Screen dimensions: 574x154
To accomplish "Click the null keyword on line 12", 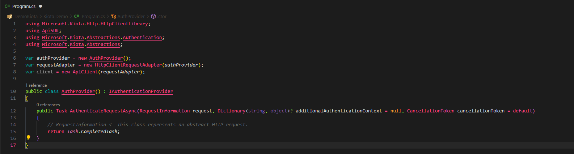I will (x=396, y=111).
